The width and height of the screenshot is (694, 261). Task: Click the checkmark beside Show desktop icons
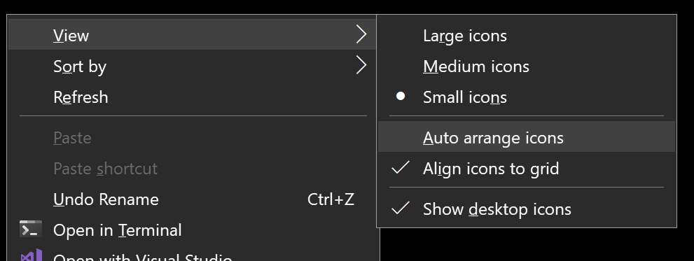coord(400,208)
